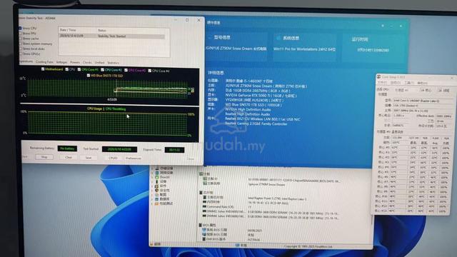
Task: Click the Save button in stability test
Action: point(89,158)
